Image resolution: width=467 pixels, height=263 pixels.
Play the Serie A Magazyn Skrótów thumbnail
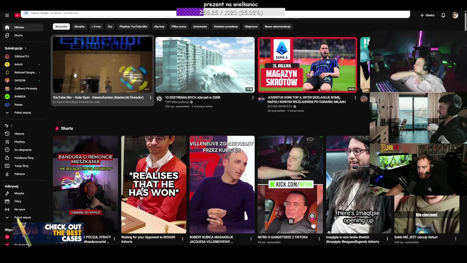pos(308,65)
